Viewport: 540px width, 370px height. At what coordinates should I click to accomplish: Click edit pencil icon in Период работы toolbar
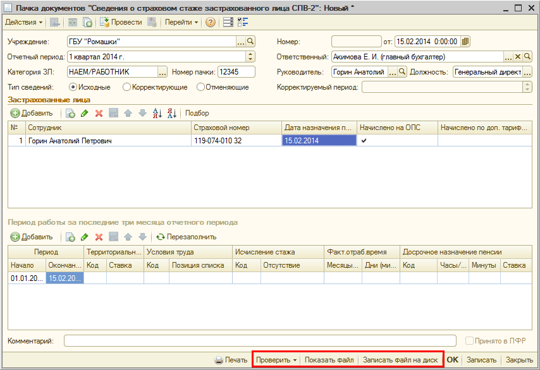point(85,237)
